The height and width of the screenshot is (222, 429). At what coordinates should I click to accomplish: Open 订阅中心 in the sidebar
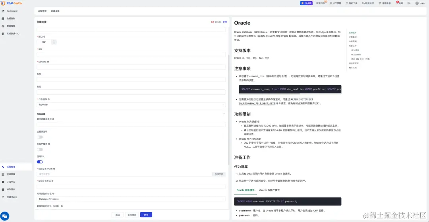pyautogui.click(x=11, y=182)
